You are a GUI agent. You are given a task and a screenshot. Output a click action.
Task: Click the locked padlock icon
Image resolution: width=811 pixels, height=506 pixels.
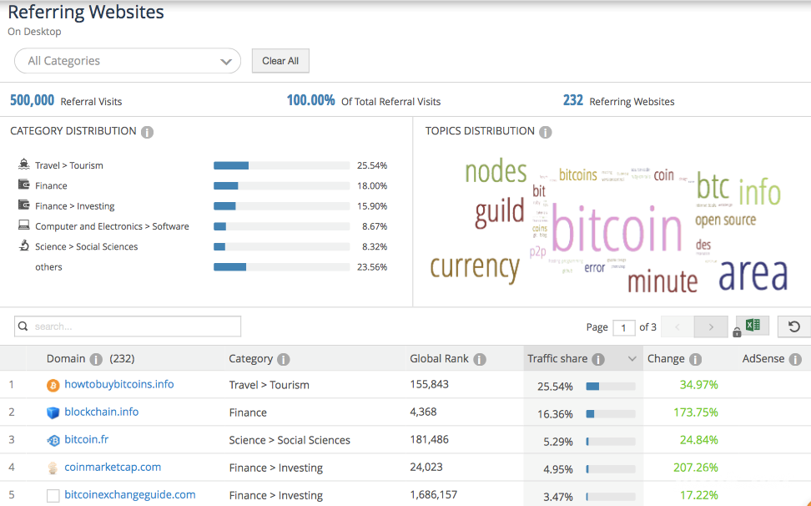(737, 332)
